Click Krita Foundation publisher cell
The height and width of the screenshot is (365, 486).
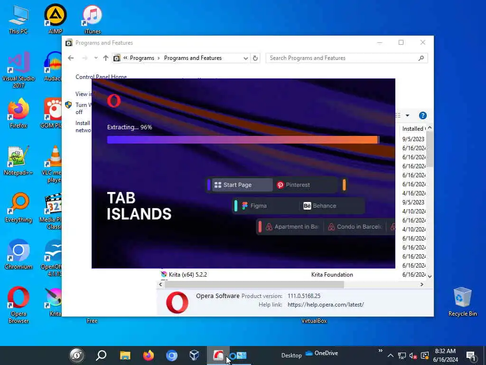click(x=332, y=275)
